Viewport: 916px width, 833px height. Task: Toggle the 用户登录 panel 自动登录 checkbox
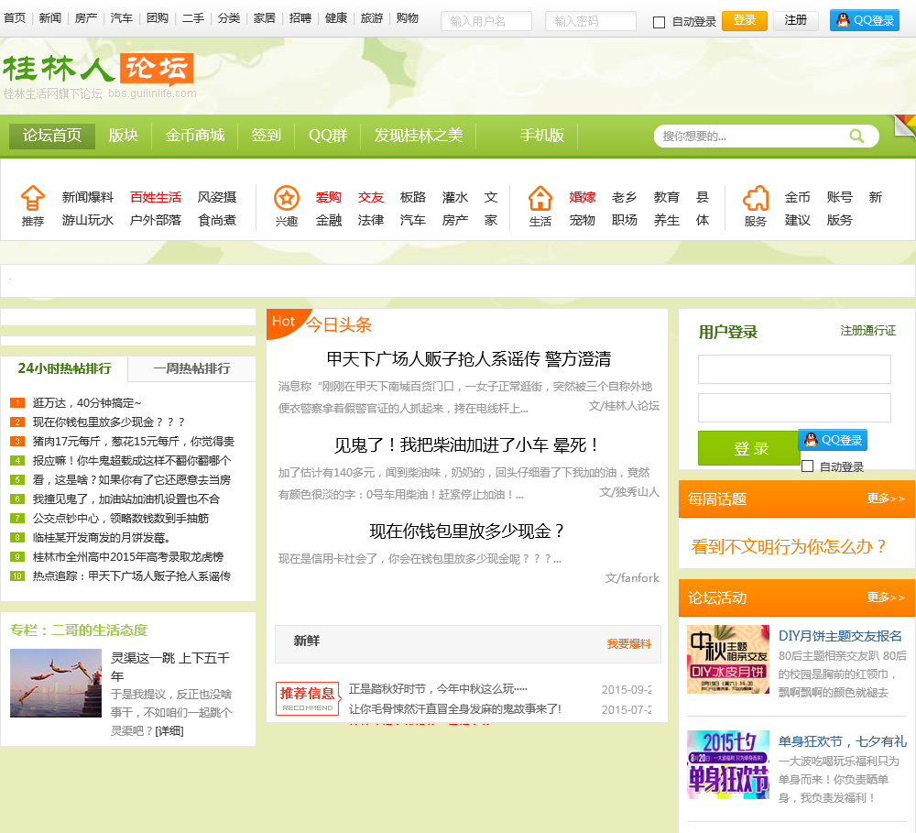(x=807, y=466)
